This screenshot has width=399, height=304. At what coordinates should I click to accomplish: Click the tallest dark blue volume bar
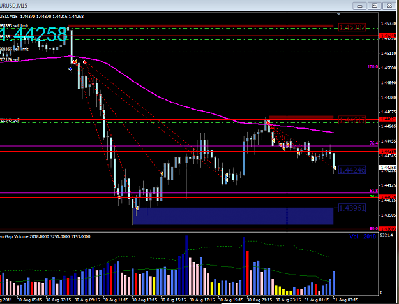point(186,265)
